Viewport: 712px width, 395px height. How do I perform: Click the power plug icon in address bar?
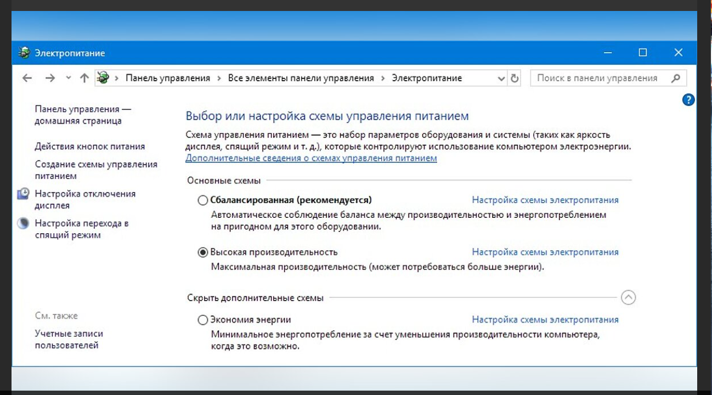coord(103,78)
